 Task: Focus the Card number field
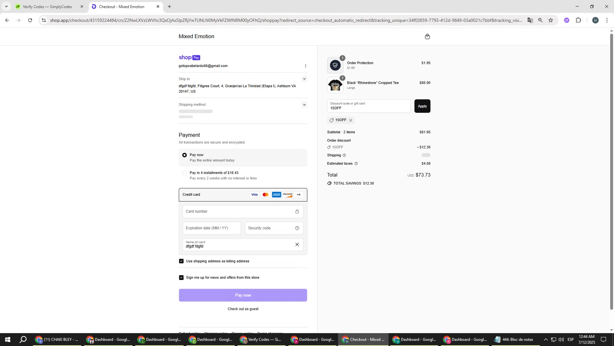[243, 212]
